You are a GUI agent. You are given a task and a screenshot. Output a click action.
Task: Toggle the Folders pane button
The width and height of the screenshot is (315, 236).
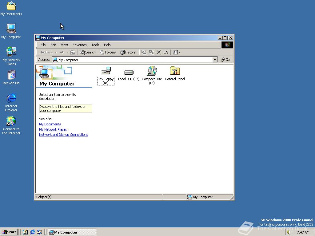(108, 52)
